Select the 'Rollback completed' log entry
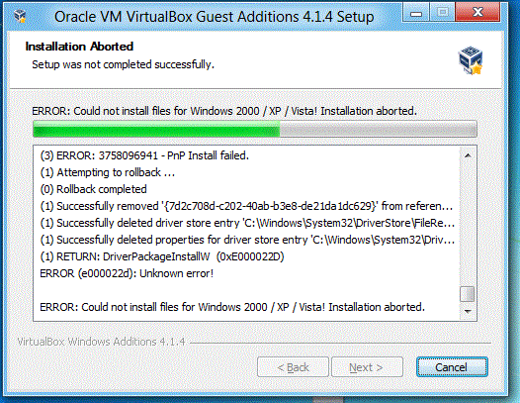Image resolution: width=520 pixels, height=403 pixels. [93, 189]
